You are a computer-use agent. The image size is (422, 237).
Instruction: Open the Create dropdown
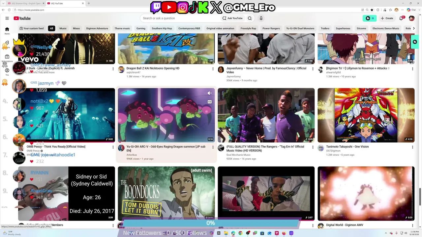(387, 18)
